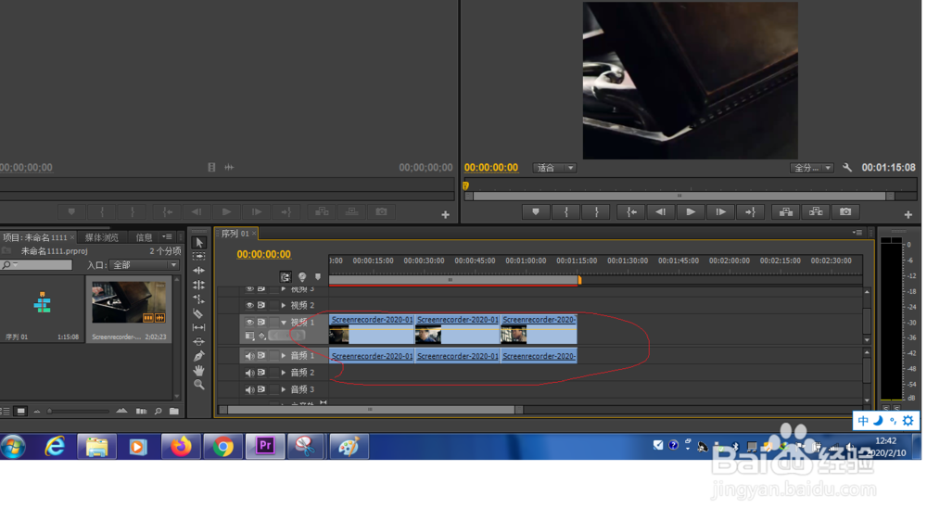
Task: Select the Razor tool
Action: 199,312
